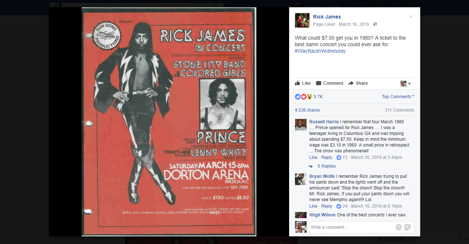
Task: Open the emoji picker in comment box
Action: pos(399,227)
